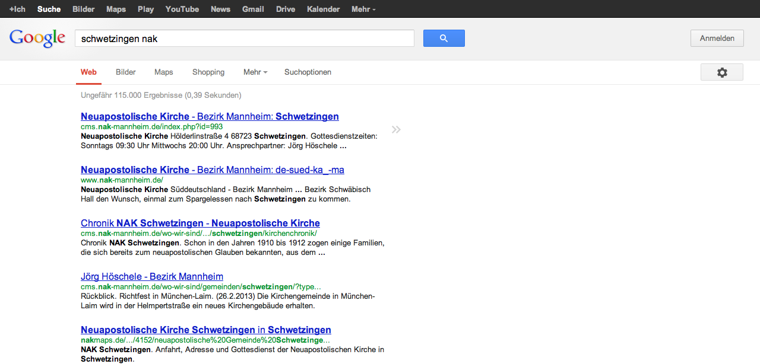Click +Ich in the top bar
This screenshot has width=760, height=364.
[x=17, y=9]
